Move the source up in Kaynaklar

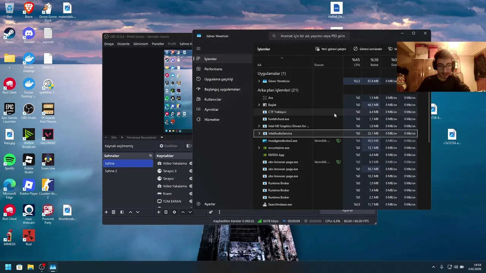click(x=183, y=212)
